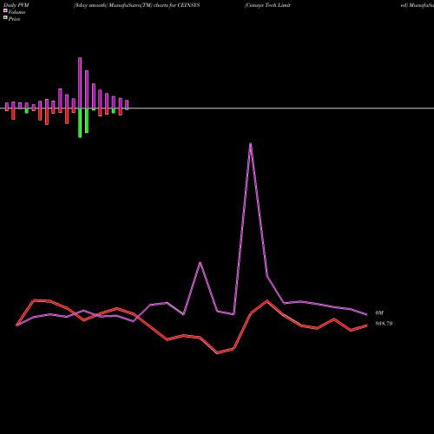The width and height of the screenshot is (434, 434).
Task: Click the tallest magenta volume bar
Action: coord(80,83)
